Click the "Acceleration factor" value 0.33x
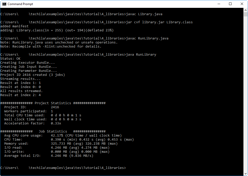This screenshot has height=176, width=248. 56,123
